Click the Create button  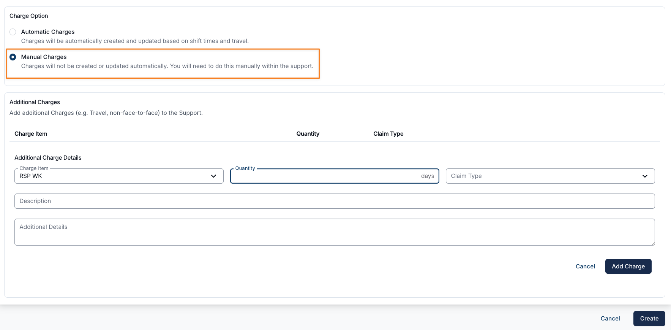click(649, 319)
